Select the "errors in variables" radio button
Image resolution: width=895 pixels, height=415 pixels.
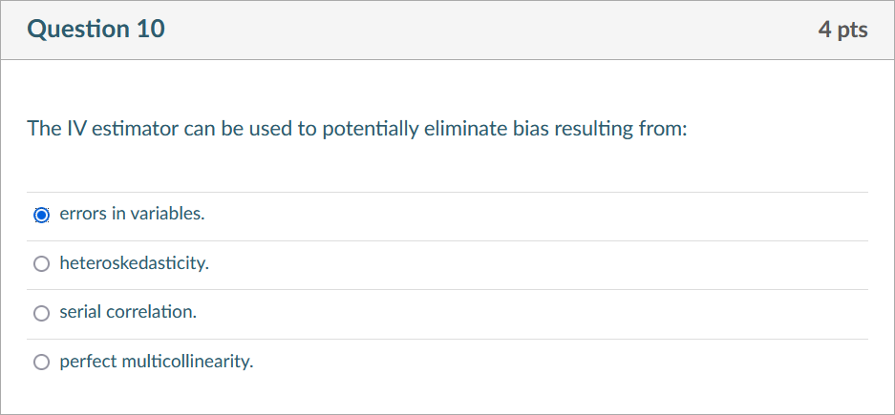(x=41, y=215)
